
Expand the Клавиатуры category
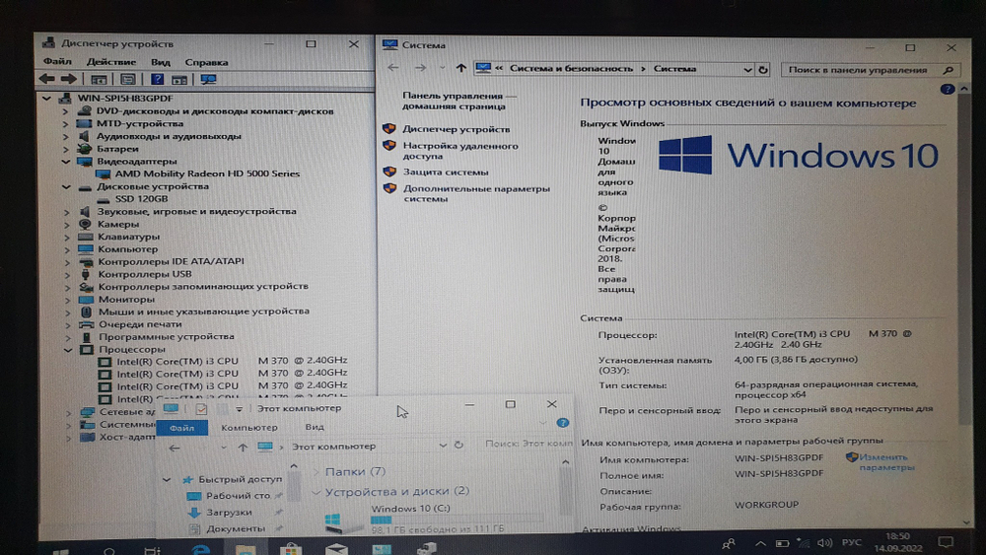(67, 237)
